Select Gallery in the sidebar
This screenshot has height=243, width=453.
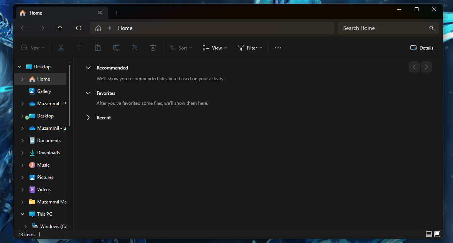point(40,91)
